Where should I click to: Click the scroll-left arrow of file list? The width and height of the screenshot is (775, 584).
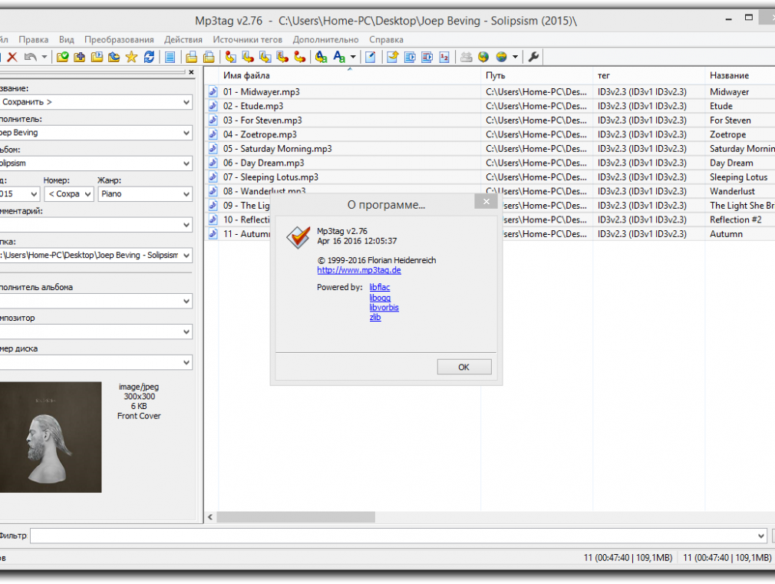pos(210,517)
